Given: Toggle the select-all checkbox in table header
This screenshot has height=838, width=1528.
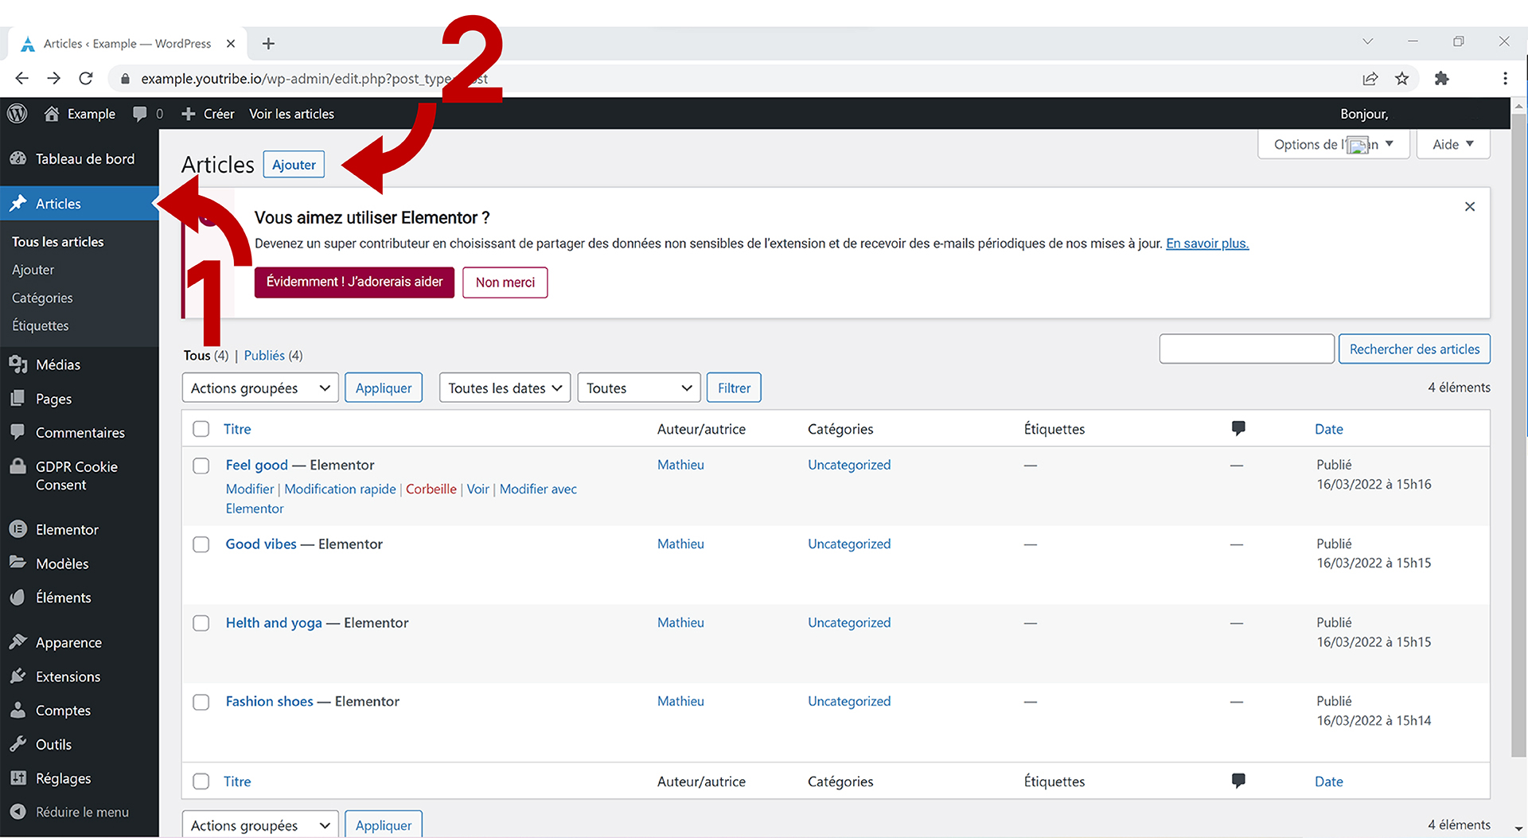Looking at the screenshot, I should 201,429.
